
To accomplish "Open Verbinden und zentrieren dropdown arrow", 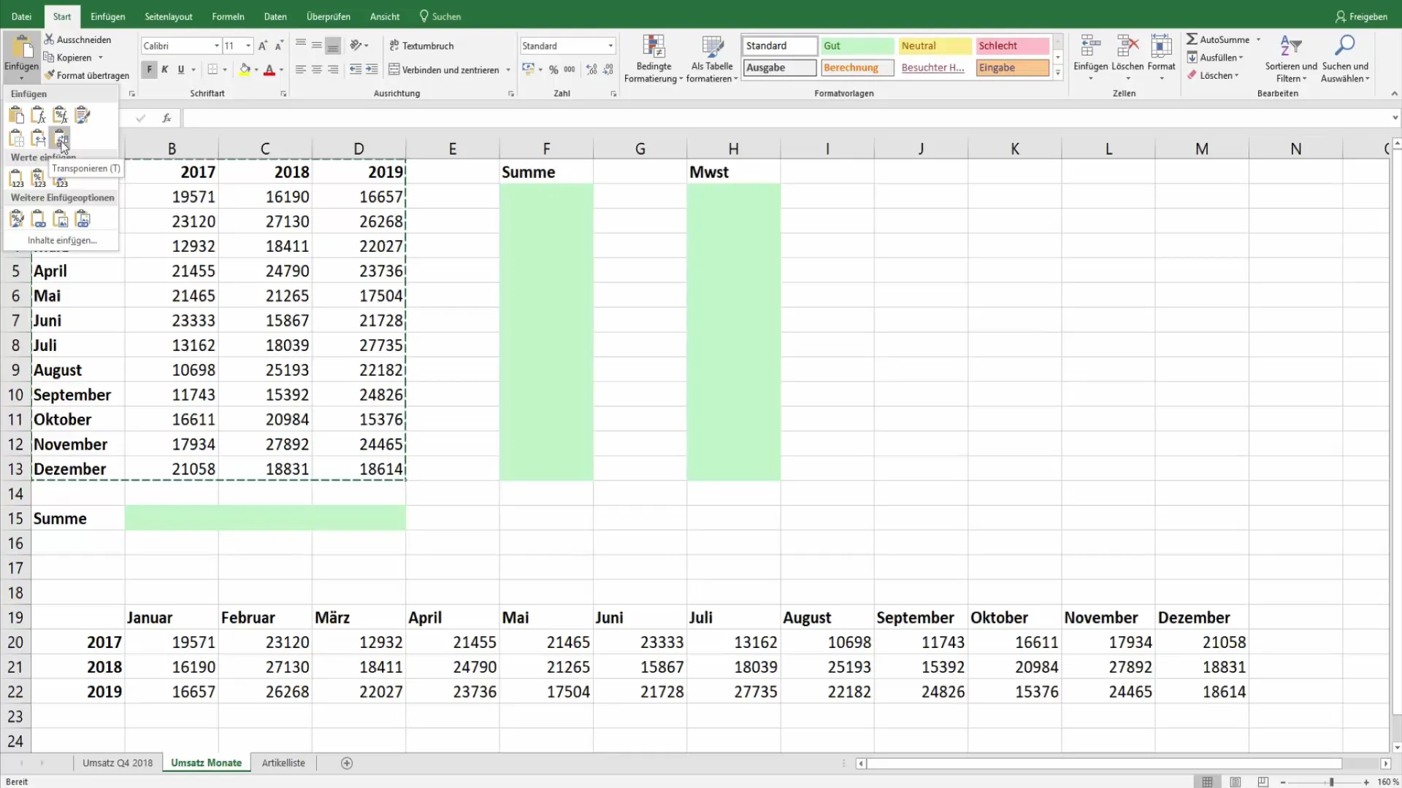I will pos(507,69).
